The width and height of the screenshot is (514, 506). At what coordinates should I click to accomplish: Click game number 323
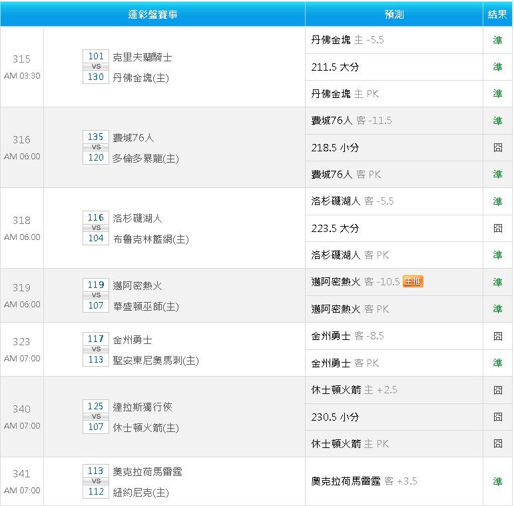coord(21,342)
